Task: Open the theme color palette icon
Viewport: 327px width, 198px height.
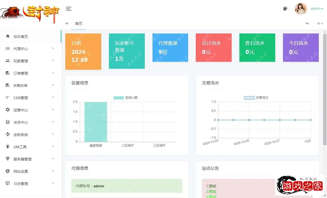Action: (285, 9)
